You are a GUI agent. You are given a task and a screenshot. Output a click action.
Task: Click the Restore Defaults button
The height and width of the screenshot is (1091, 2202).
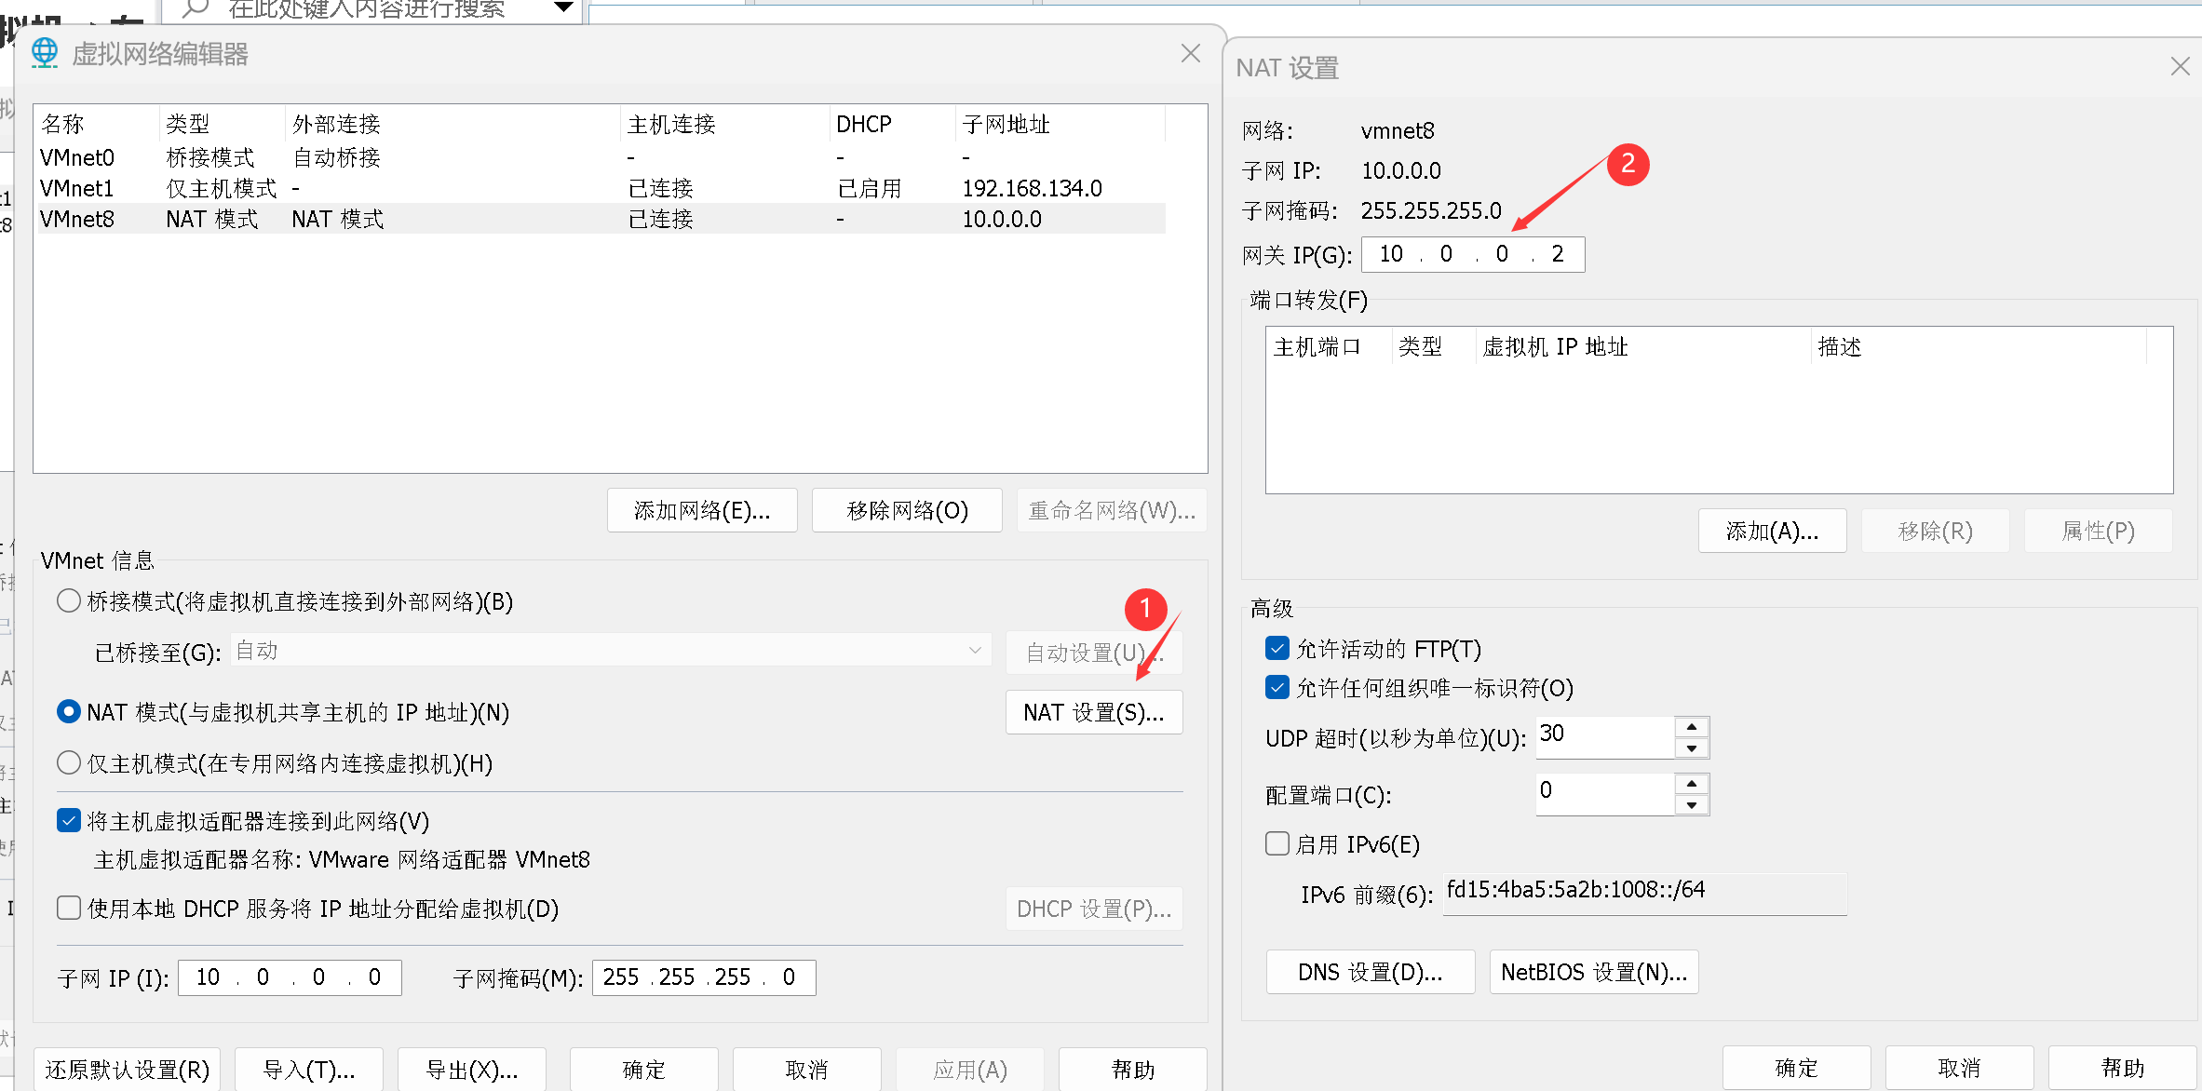(x=128, y=1070)
